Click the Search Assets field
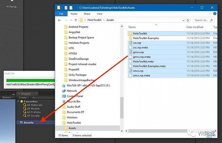The width and height of the screenshot is (222, 143). [204, 20]
